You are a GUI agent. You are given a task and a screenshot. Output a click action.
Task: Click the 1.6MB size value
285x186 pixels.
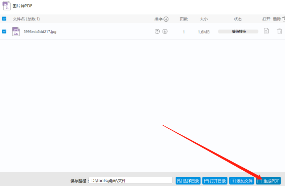(x=204, y=32)
